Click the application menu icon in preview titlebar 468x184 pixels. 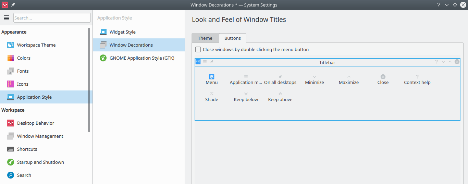coord(205,62)
